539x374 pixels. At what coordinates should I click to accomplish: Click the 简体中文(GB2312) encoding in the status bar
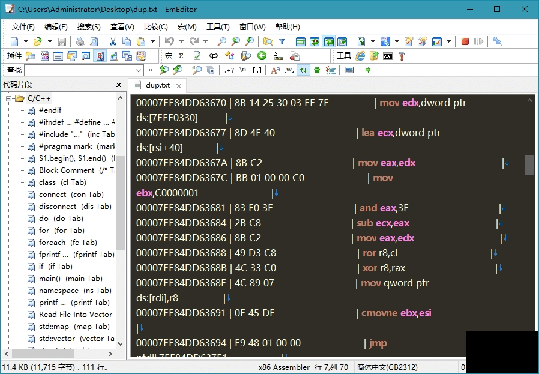(x=387, y=367)
